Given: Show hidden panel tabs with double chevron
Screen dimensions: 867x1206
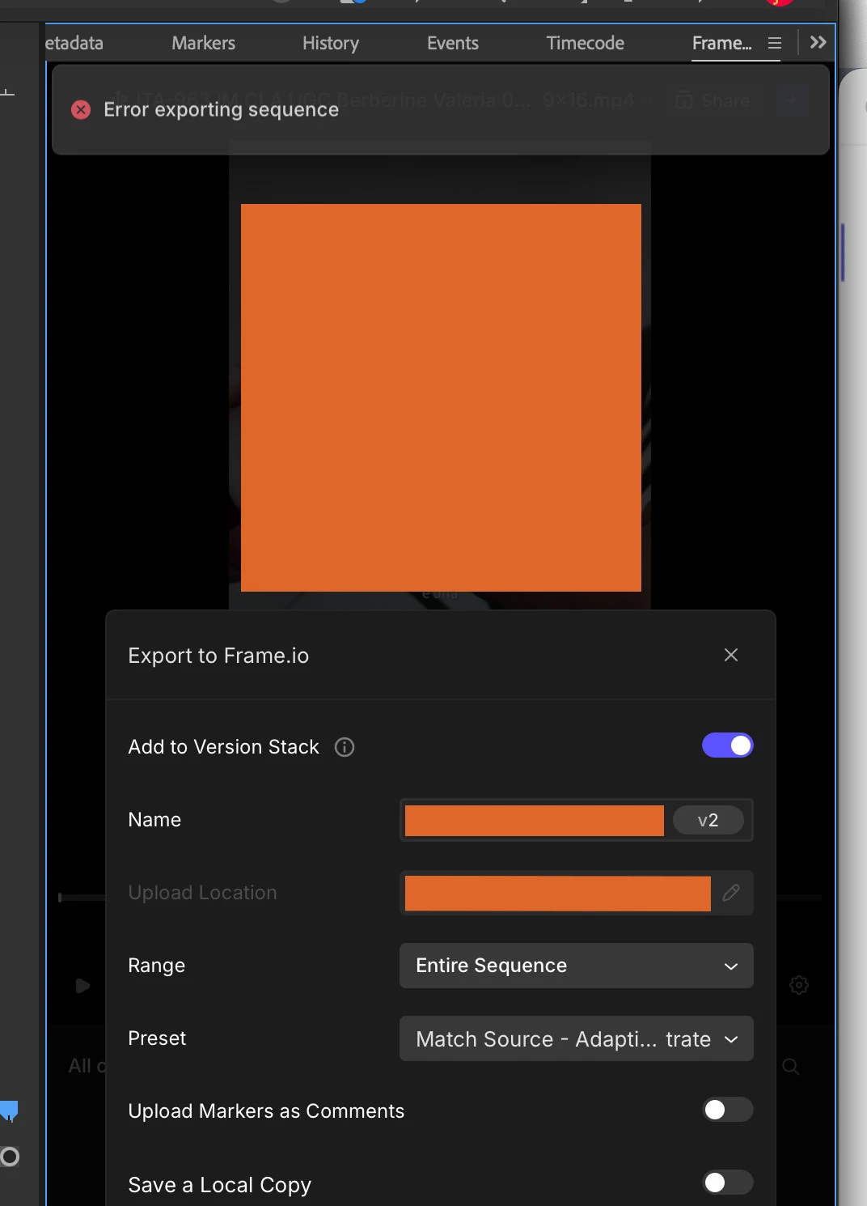Looking at the screenshot, I should coord(818,42).
